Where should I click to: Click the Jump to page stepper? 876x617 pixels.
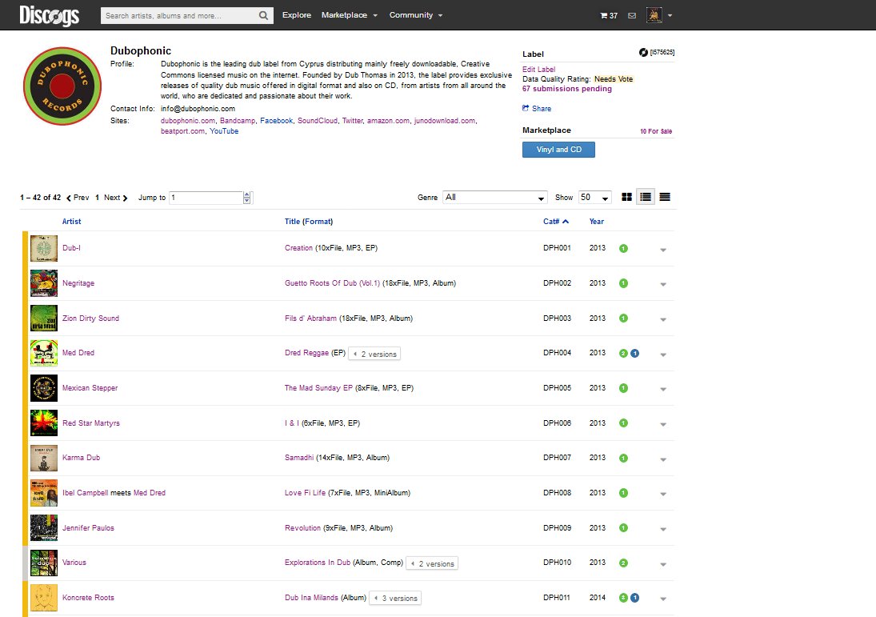point(247,198)
